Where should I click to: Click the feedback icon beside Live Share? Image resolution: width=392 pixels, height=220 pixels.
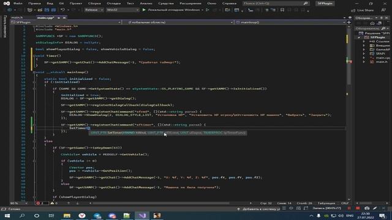383,10
